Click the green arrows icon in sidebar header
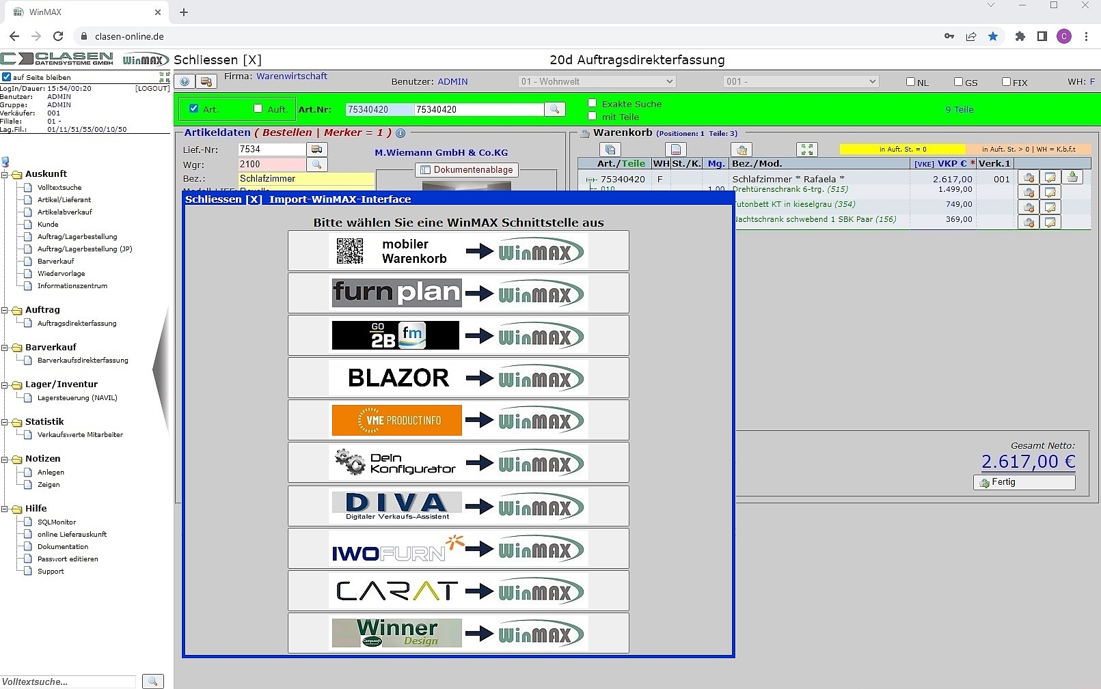This screenshot has height=689, width=1101. point(165,76)
